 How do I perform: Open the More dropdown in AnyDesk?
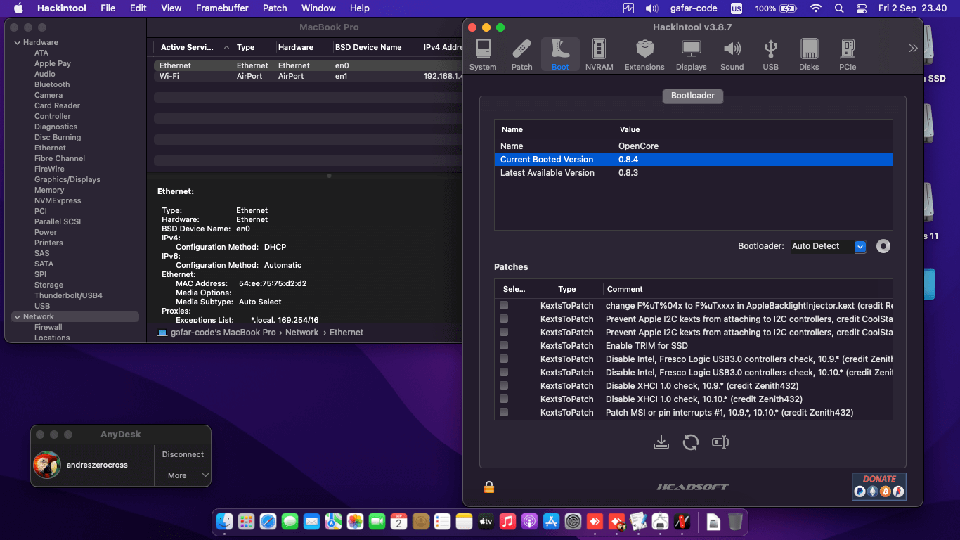[183, 475]
